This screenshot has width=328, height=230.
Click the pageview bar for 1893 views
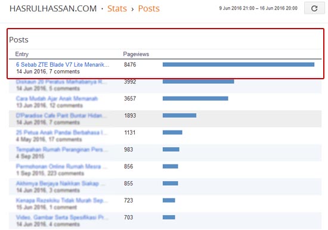[x=180, y=116]
